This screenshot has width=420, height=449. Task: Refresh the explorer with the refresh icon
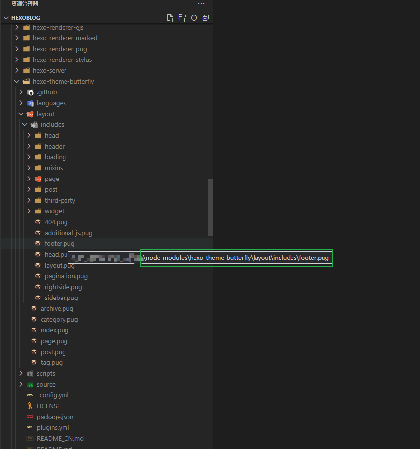pos(194,18)
